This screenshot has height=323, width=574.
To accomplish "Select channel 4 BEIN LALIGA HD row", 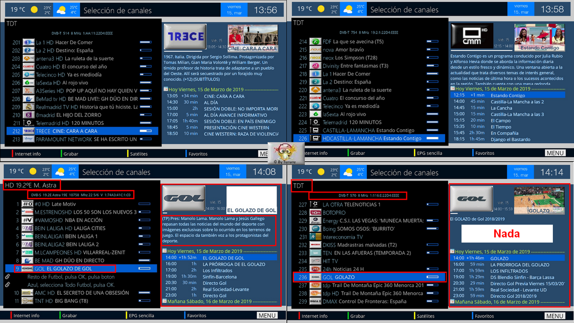I will point(81,228).
